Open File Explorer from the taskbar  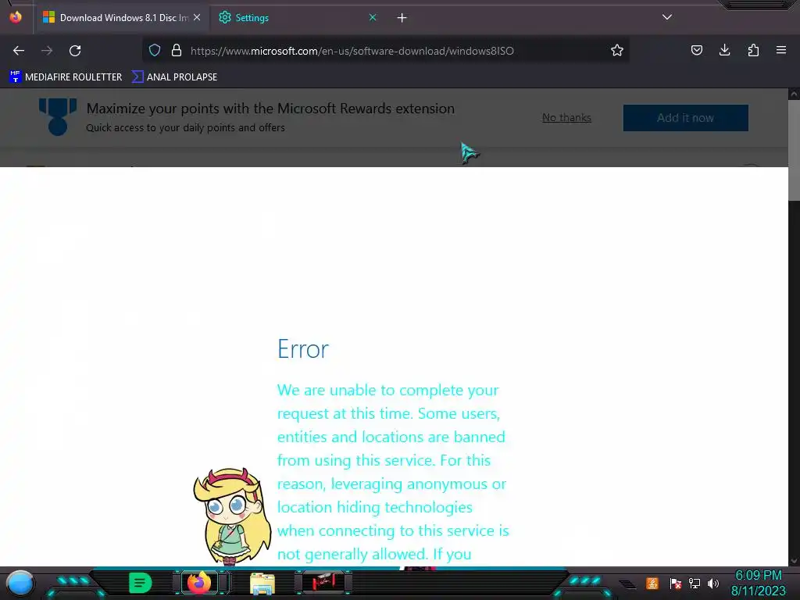[262, 584]
